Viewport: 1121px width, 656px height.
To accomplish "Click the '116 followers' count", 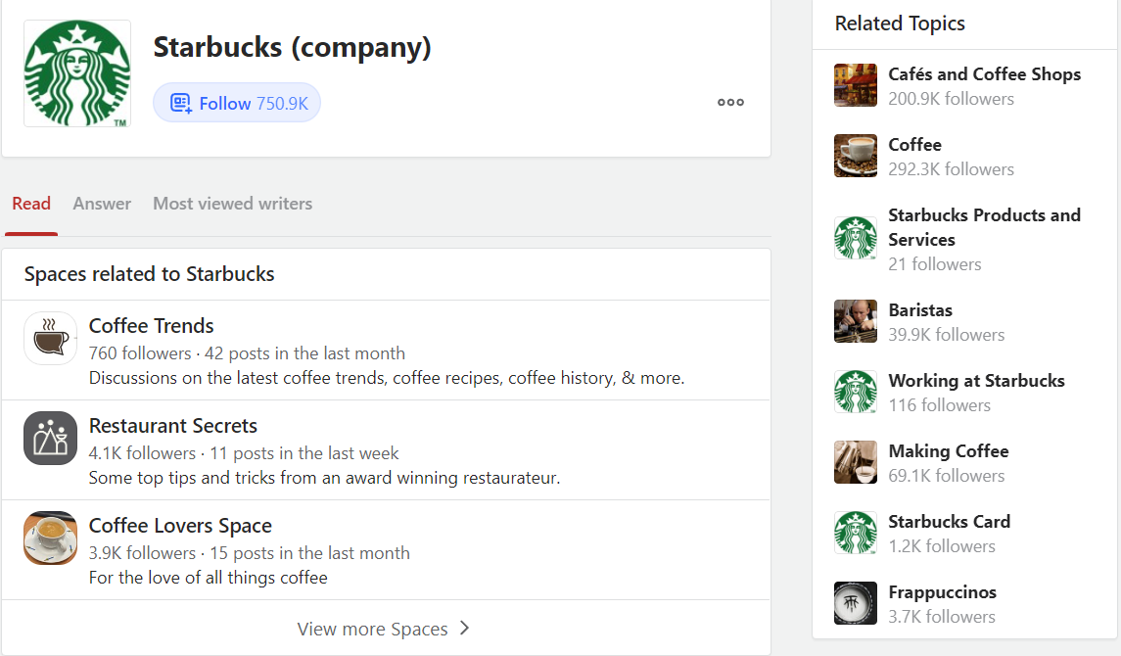I will pos(940,405).
